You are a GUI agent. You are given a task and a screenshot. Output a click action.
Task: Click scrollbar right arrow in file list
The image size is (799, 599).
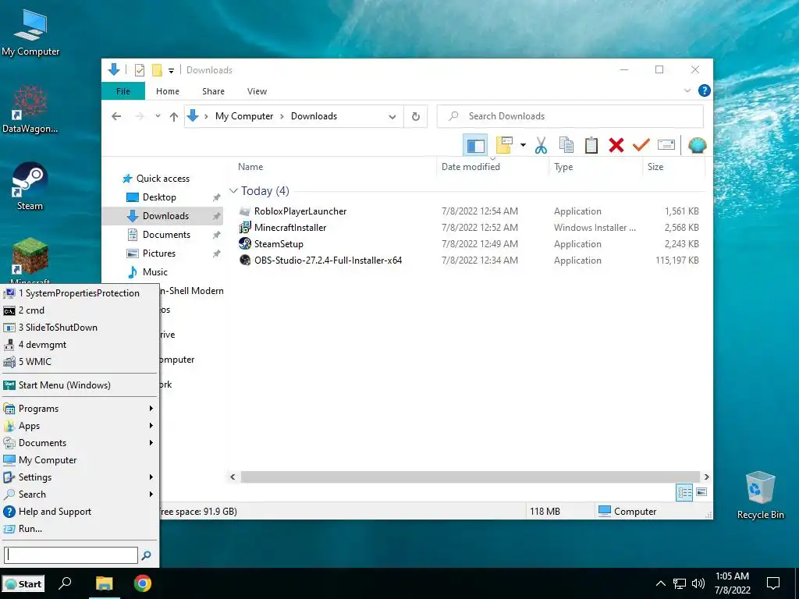[706, 477]
